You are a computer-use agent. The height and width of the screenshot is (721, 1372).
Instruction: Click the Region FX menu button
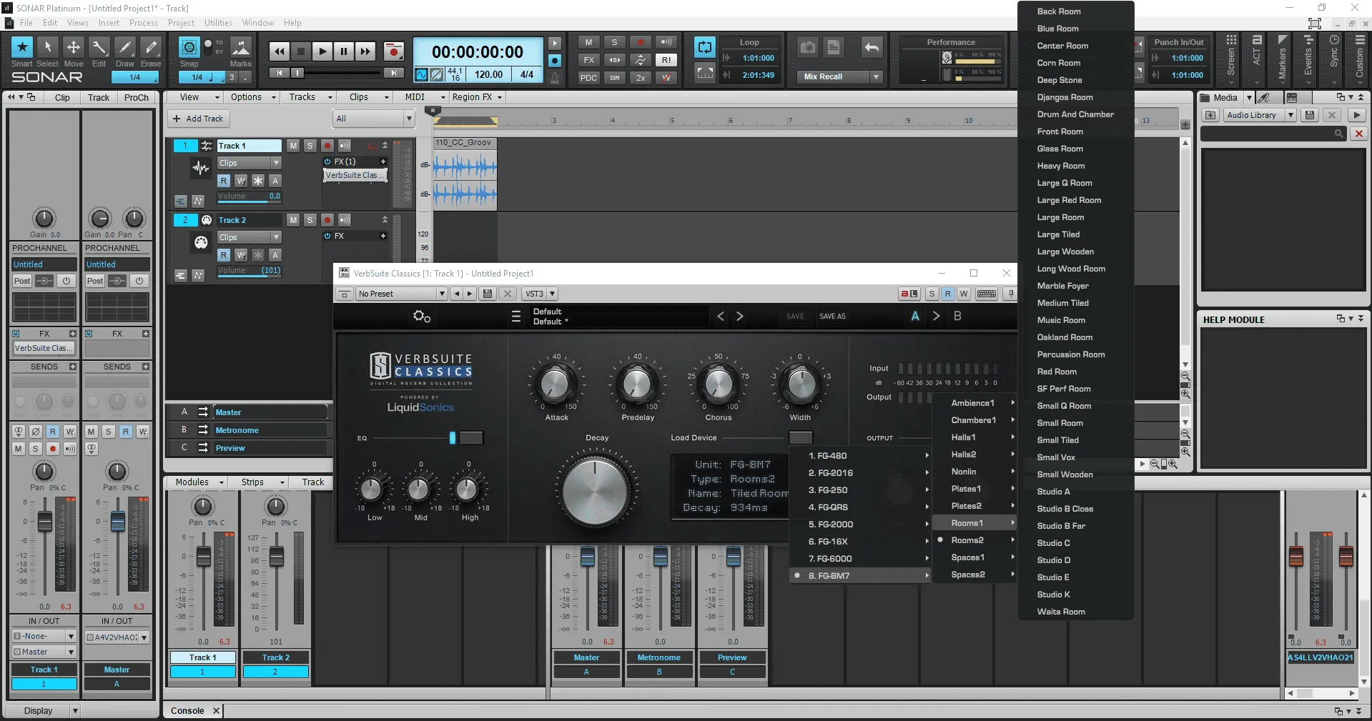point(477,97)
